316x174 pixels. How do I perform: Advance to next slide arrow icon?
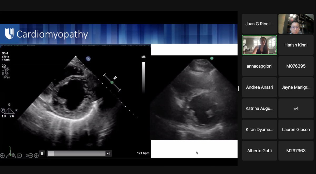[x=36, y=156]
